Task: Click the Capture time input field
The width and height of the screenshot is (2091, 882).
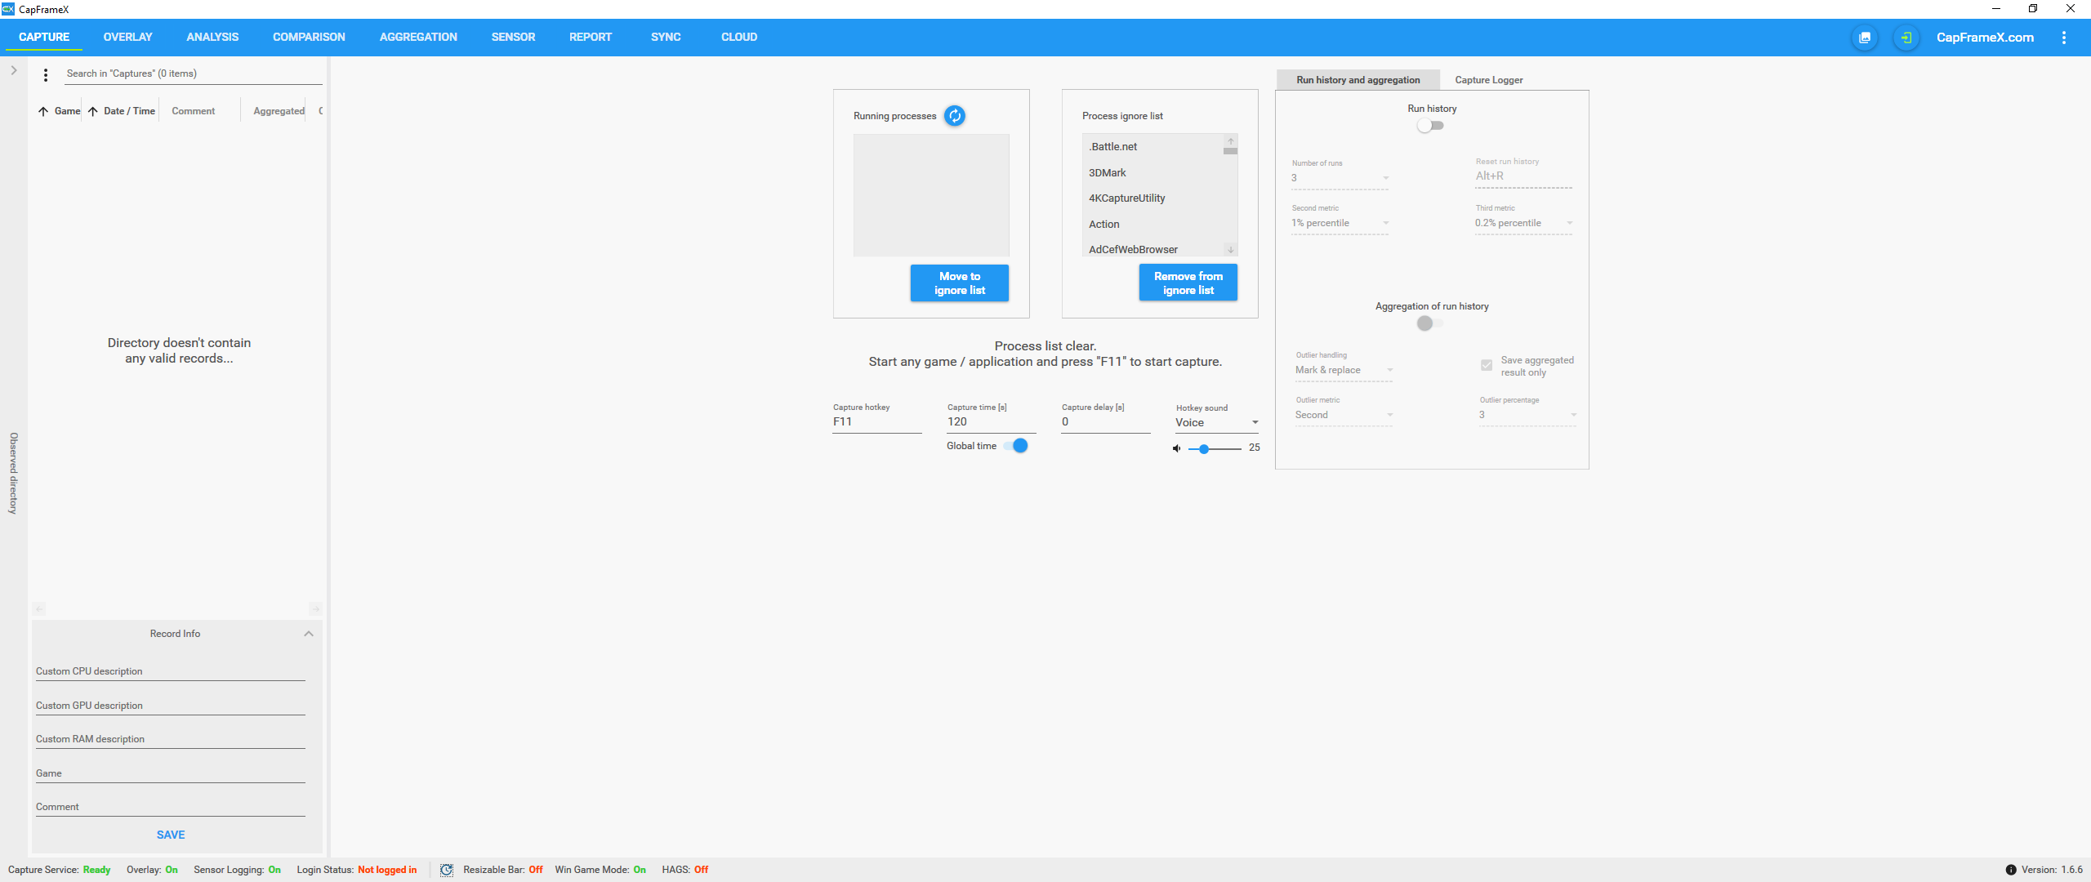Action: click(990, 422)
